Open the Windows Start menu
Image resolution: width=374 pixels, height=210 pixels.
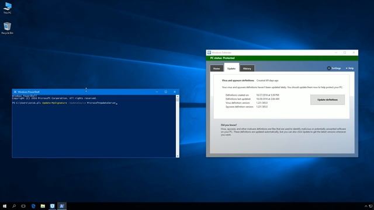coord(5,206)
